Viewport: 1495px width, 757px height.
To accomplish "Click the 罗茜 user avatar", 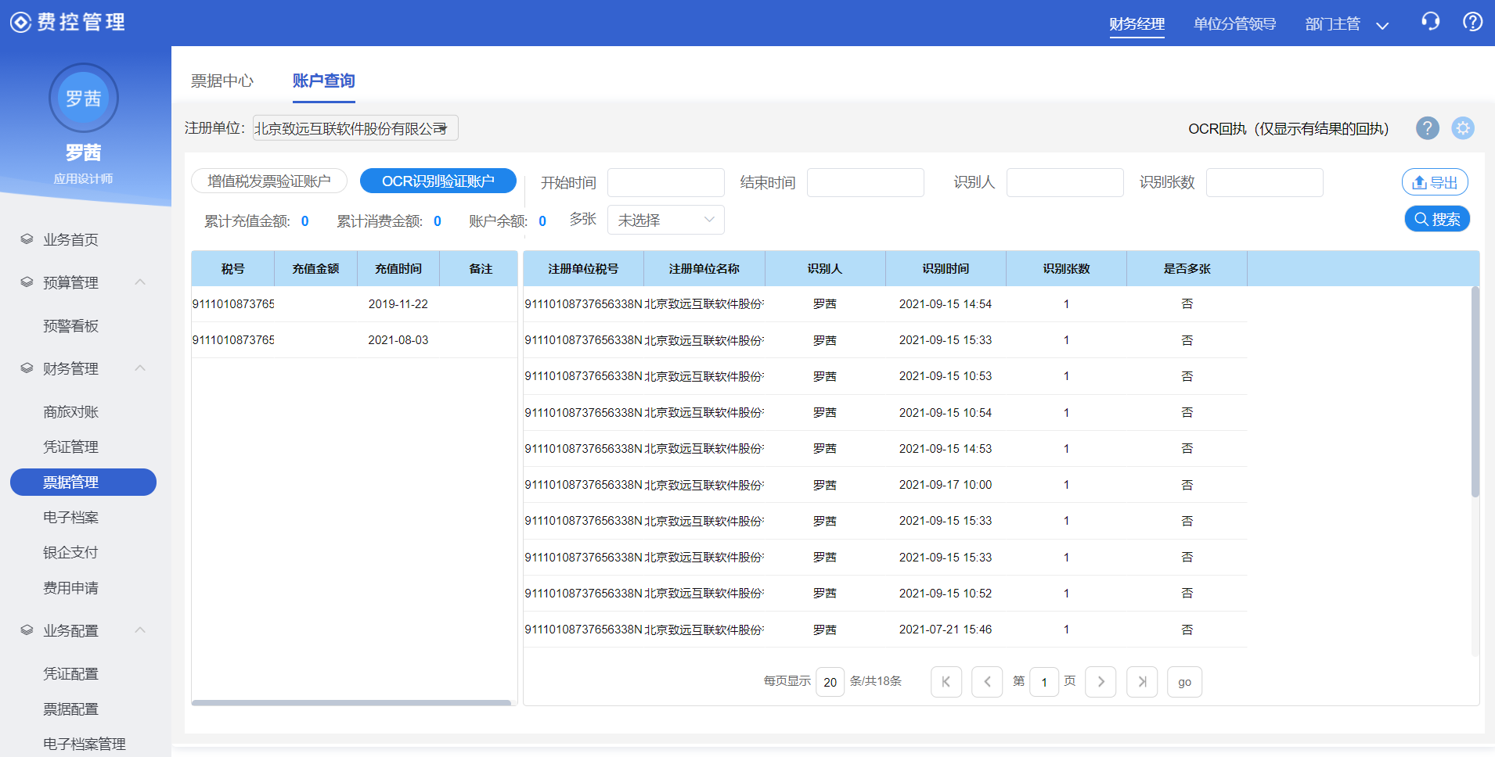I will coord(83,99).
